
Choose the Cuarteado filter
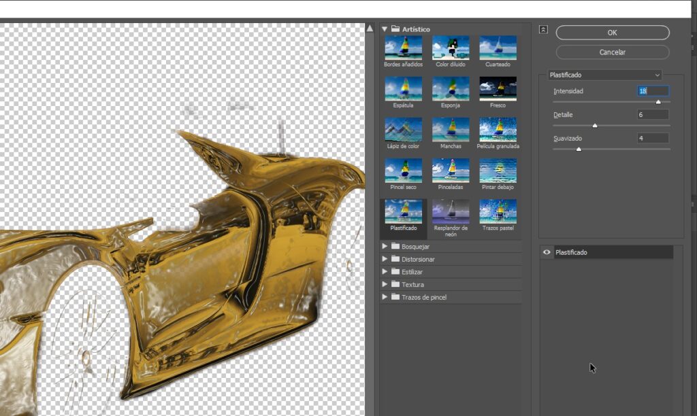click(x=498, y=48)
